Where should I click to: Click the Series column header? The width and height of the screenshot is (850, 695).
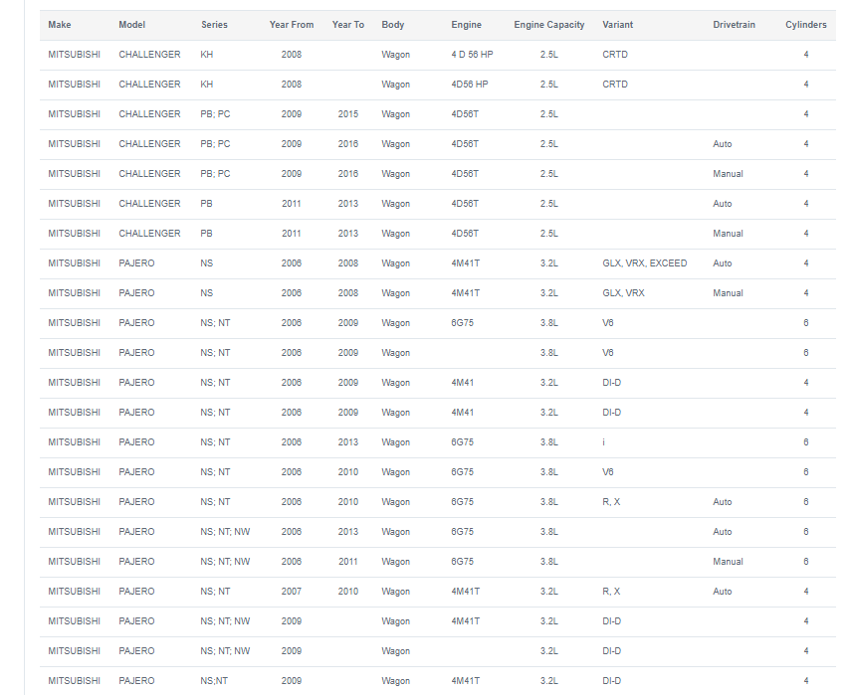coord(214,25)
